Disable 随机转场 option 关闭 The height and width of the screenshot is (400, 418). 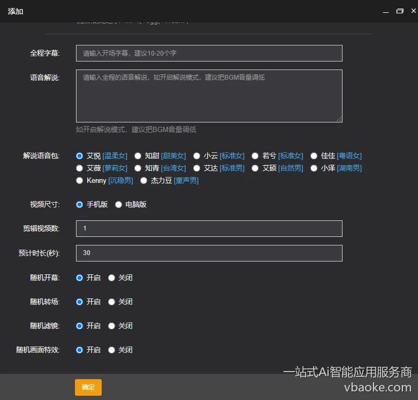[112, 302]
